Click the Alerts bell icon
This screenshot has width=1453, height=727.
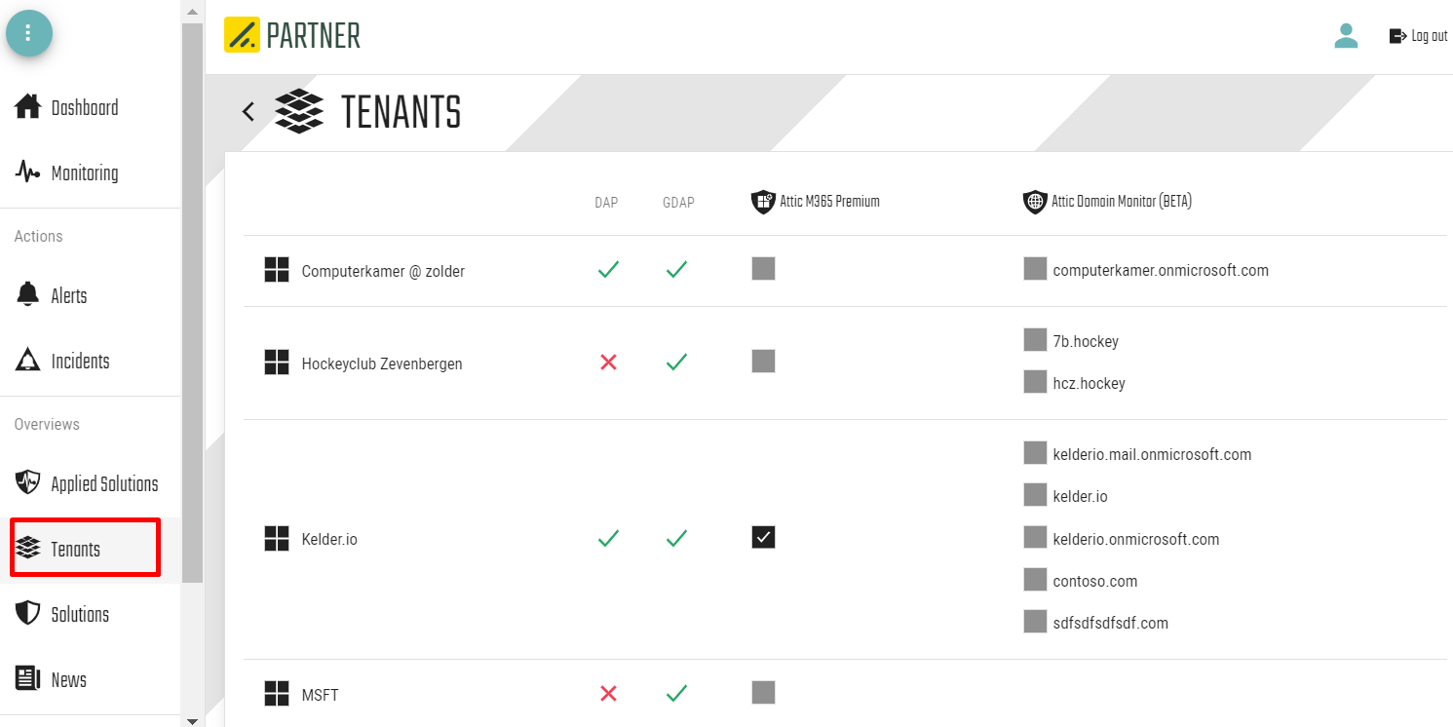[x=27, y=295]
